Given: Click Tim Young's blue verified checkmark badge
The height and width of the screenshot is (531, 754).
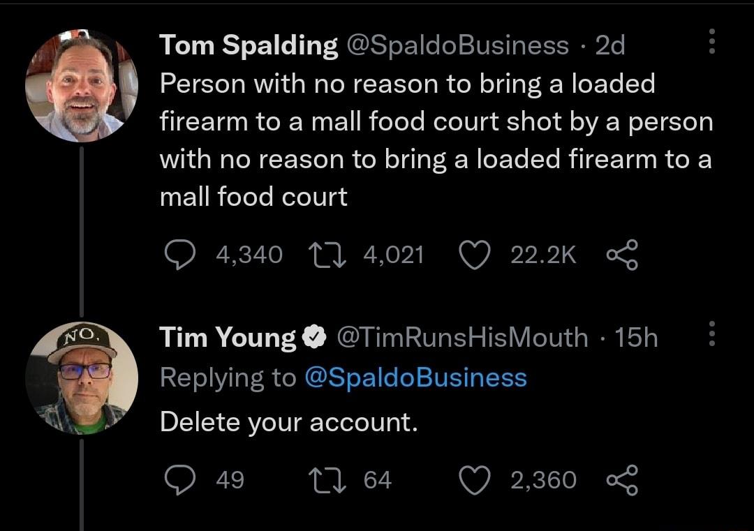Looking at the screenshot, I should tap(314, 337).
